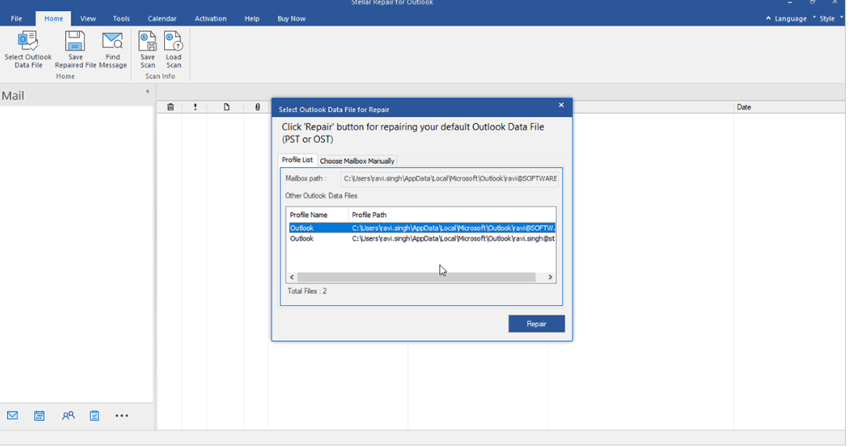
Task: Open Tasks view from bottom navigation
Action: pyautogui.click(x=95, y=416)
